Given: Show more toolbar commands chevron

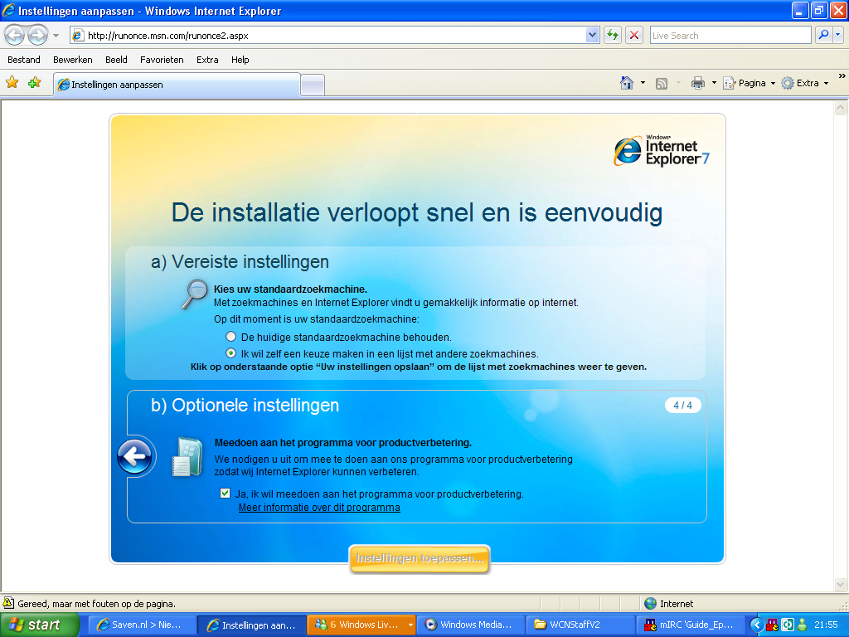Looking at the screenshot, I should (842, 76).
